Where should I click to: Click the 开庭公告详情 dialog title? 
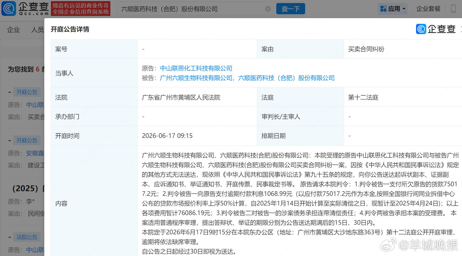pyautogui.click(x=70, y=29)
